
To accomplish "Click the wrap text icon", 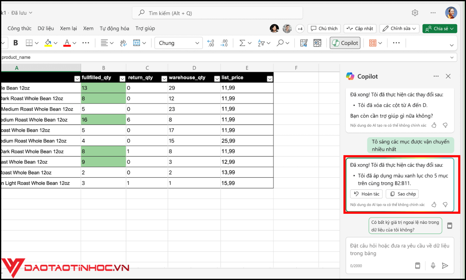I will tap(123, 43).
